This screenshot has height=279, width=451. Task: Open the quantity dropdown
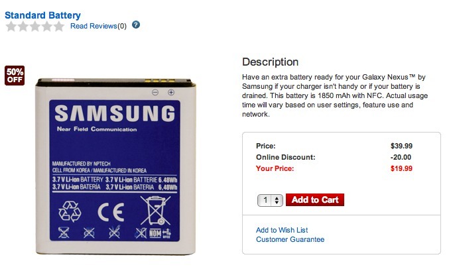pyautogui.click(x=271, y=200)
